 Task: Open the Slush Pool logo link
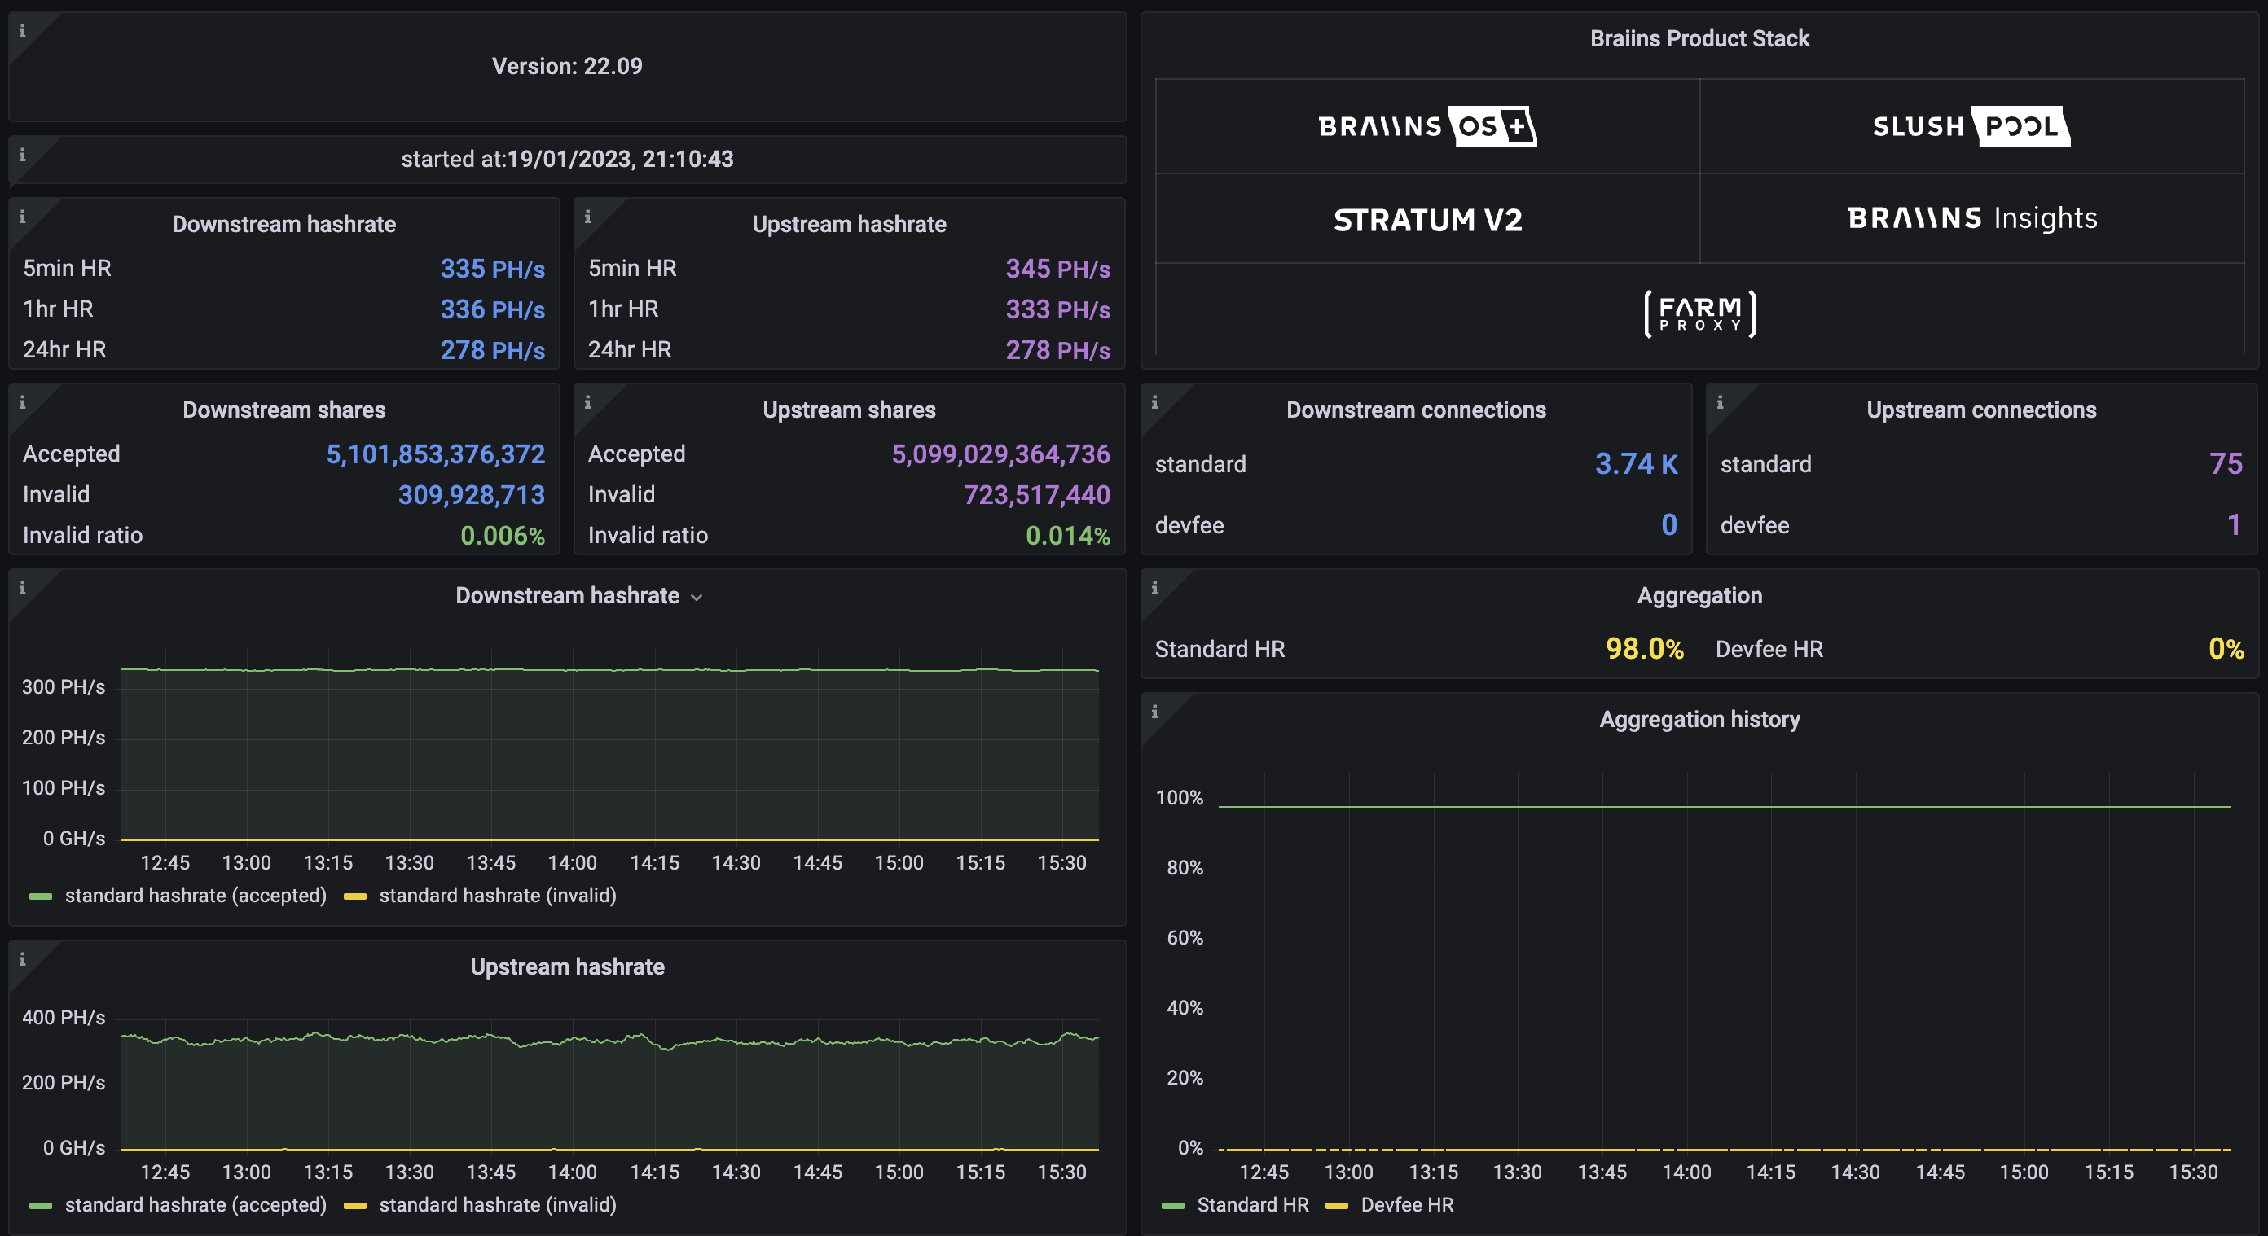click(1971, 126)
